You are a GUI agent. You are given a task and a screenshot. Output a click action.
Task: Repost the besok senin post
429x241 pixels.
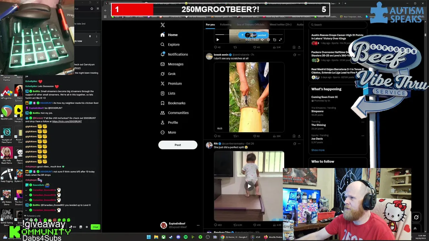[236, 136]
